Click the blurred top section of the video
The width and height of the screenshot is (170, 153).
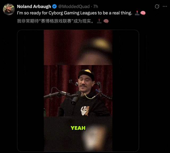78,48
